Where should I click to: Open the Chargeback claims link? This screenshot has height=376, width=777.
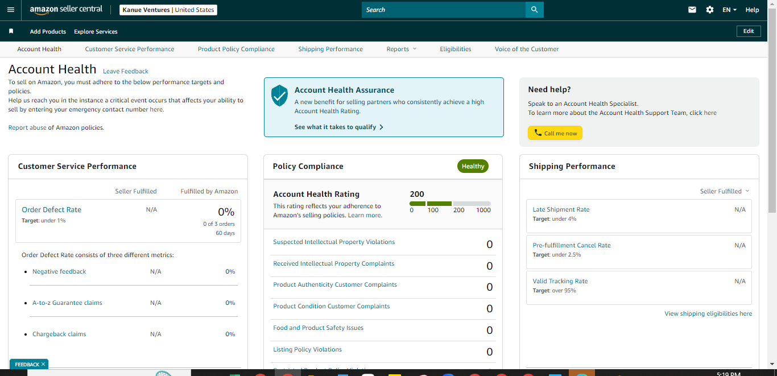pyautogui.click(x=59, y=334)
